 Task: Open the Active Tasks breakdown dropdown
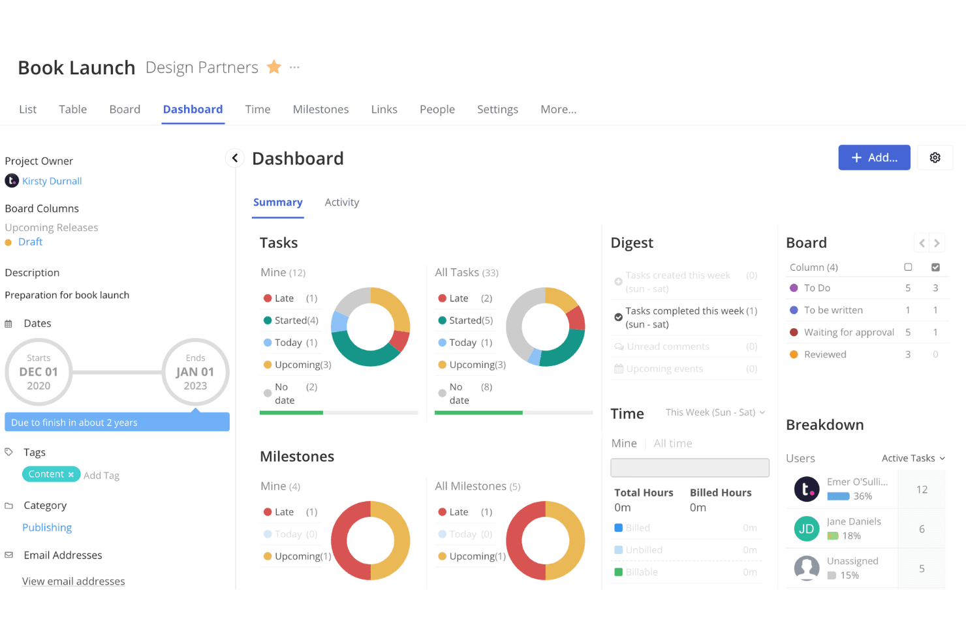(913, 458)
